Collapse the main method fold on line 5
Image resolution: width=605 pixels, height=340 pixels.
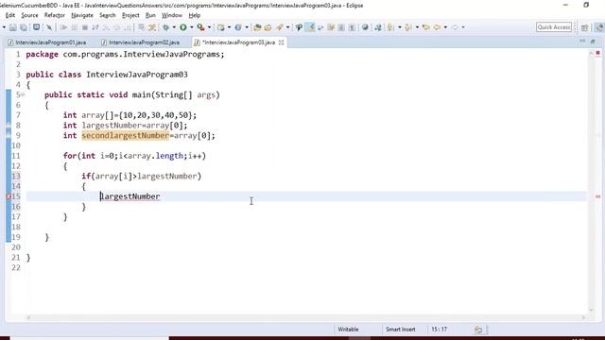click(x=23, y=94)
